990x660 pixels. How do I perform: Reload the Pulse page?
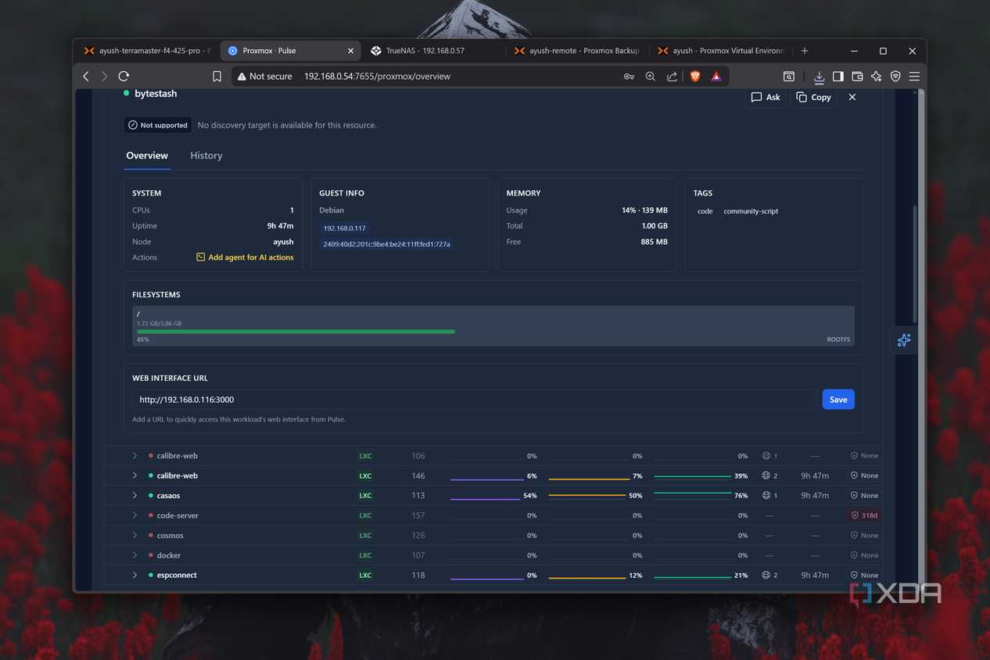[124, 76]
